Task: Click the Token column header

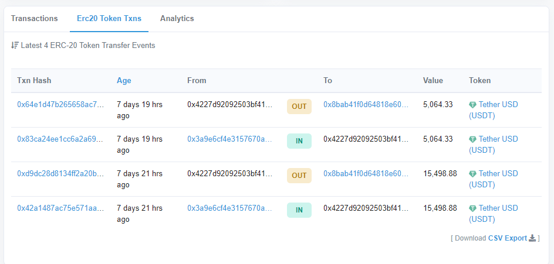Action: click(480, 80)
